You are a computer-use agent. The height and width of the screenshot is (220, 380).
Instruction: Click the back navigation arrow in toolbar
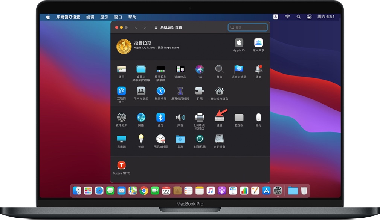pyautogui.click(x=136, y=27)
